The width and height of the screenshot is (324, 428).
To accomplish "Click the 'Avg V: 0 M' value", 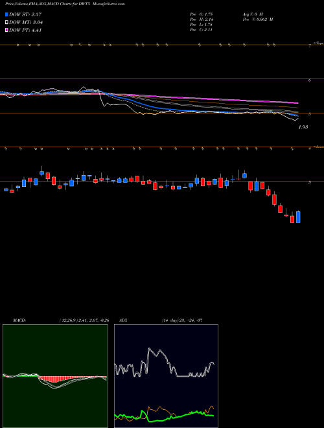I will click(x=252, y=14).
